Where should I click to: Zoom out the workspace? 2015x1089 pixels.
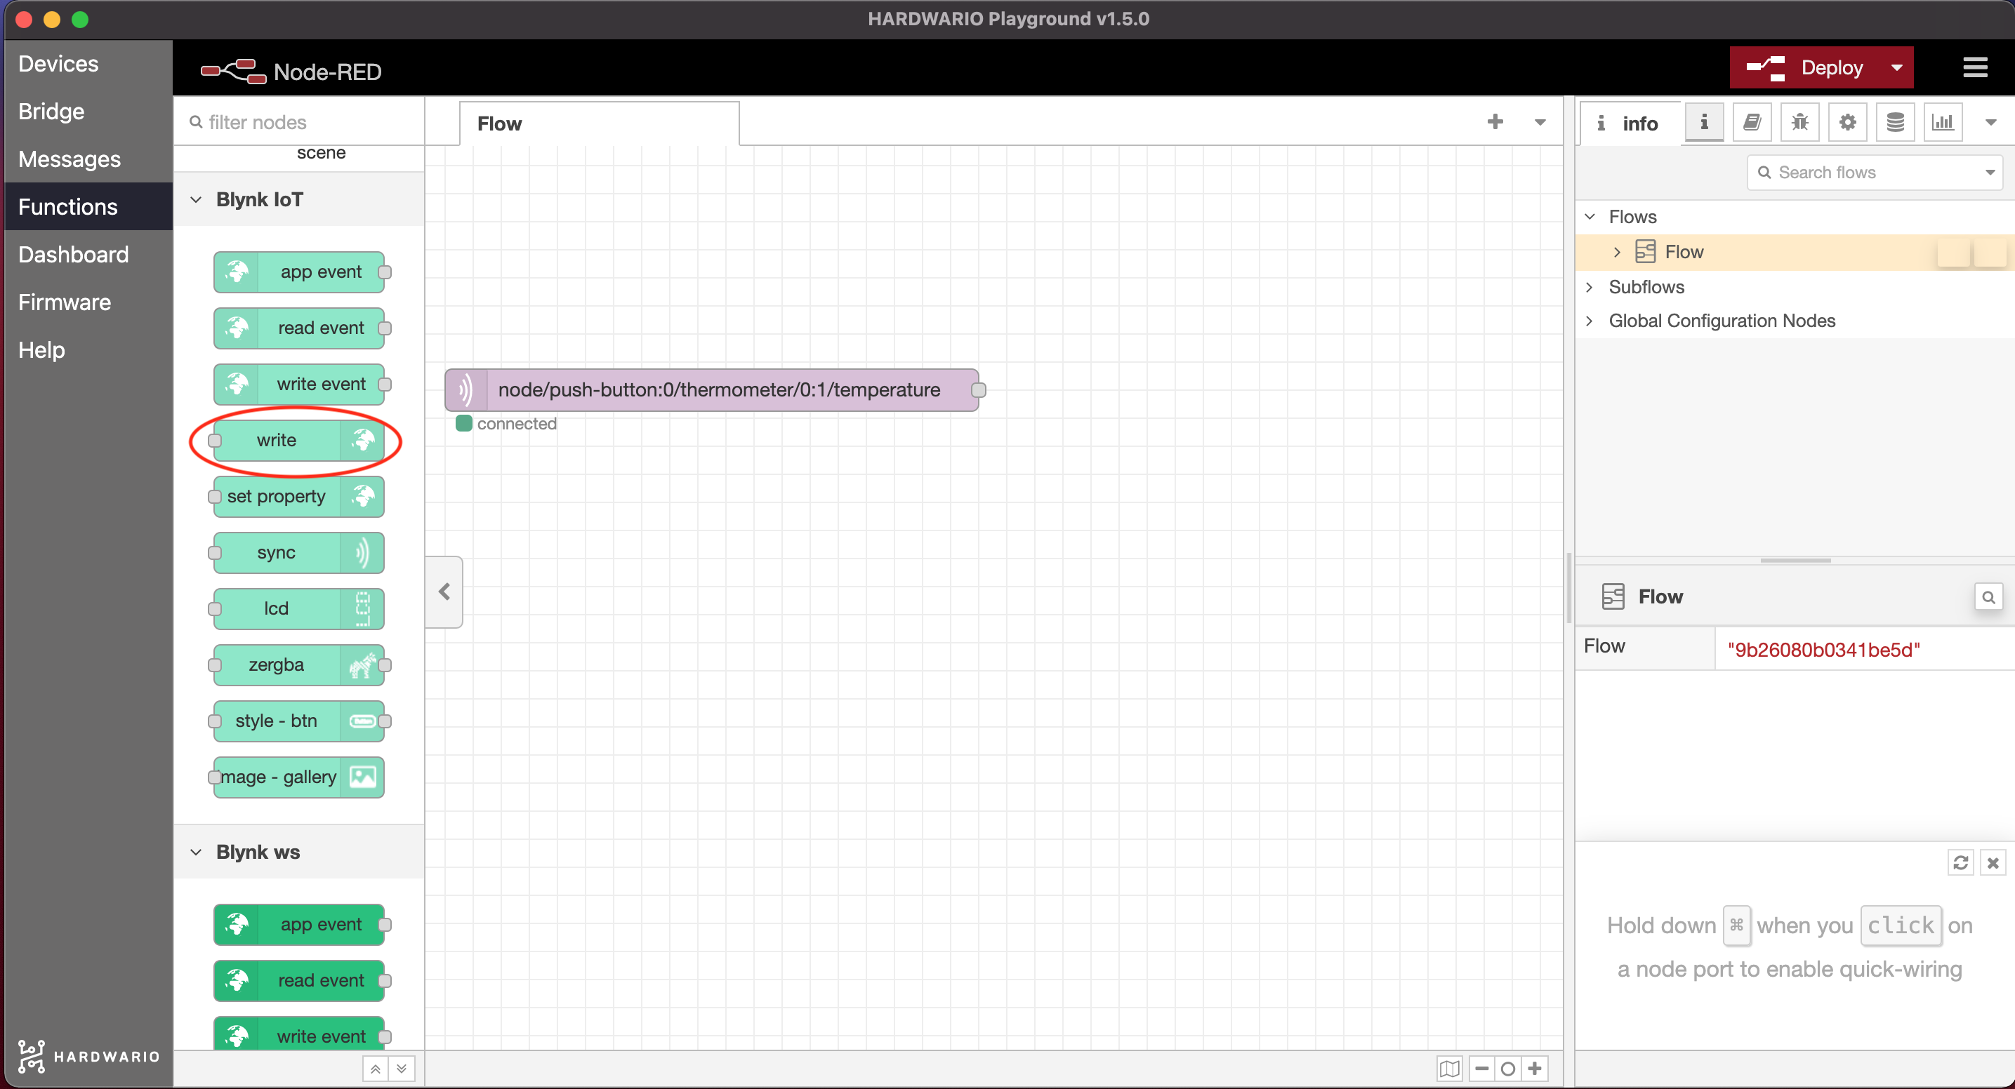(x=1482, y=1069)
